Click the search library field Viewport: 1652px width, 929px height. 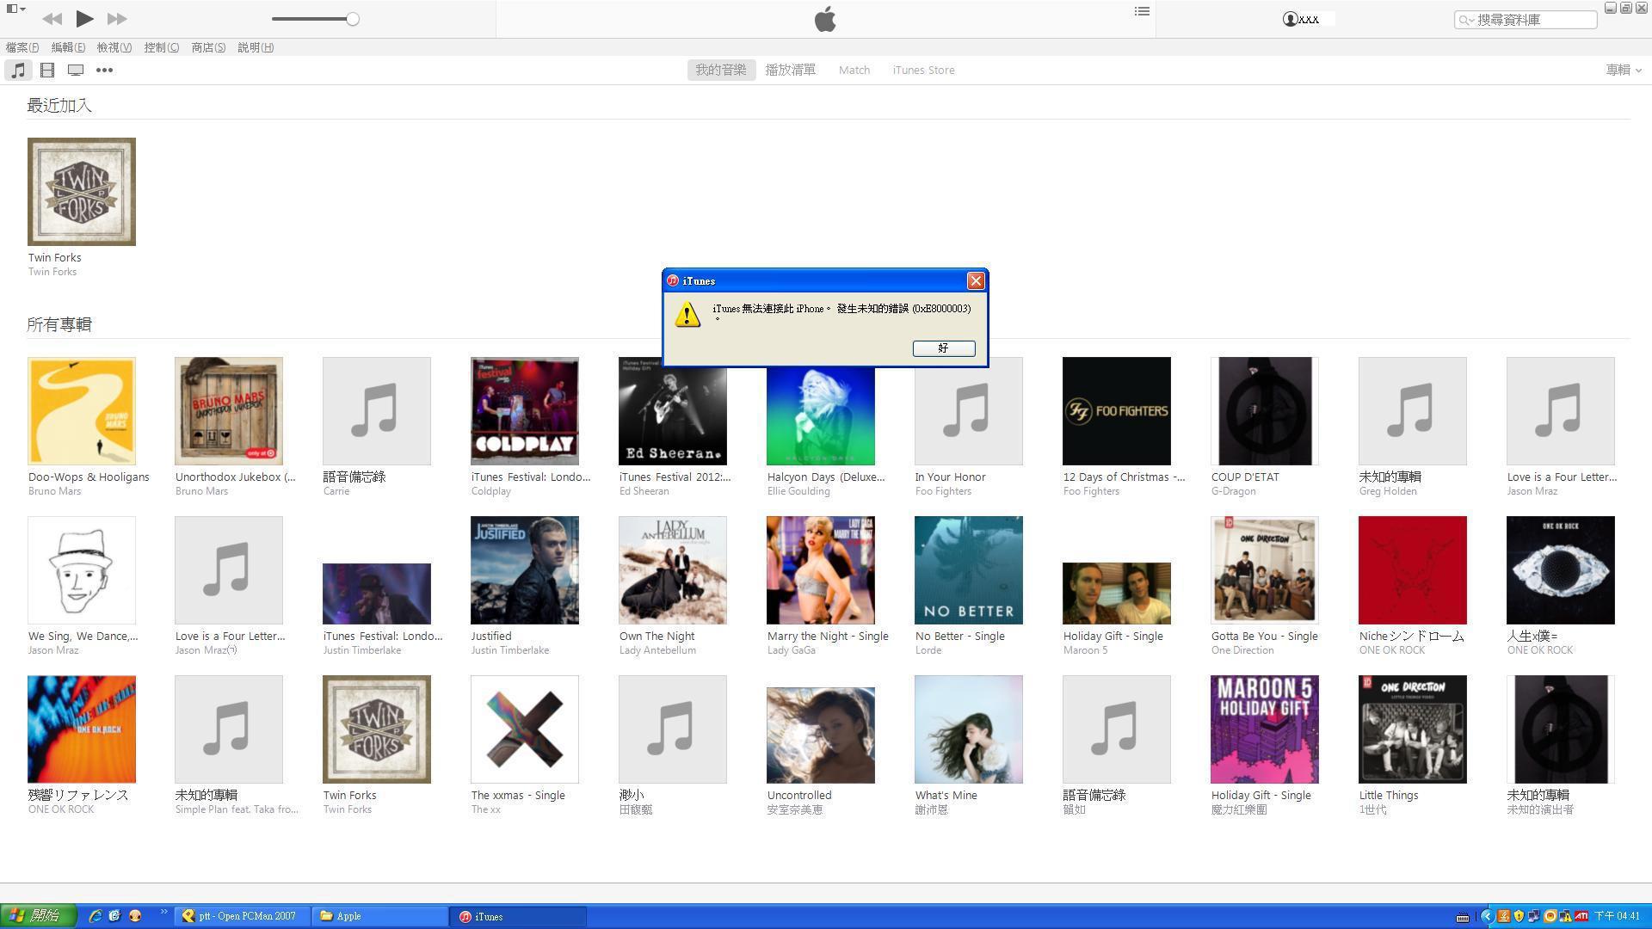(1526, 20)
